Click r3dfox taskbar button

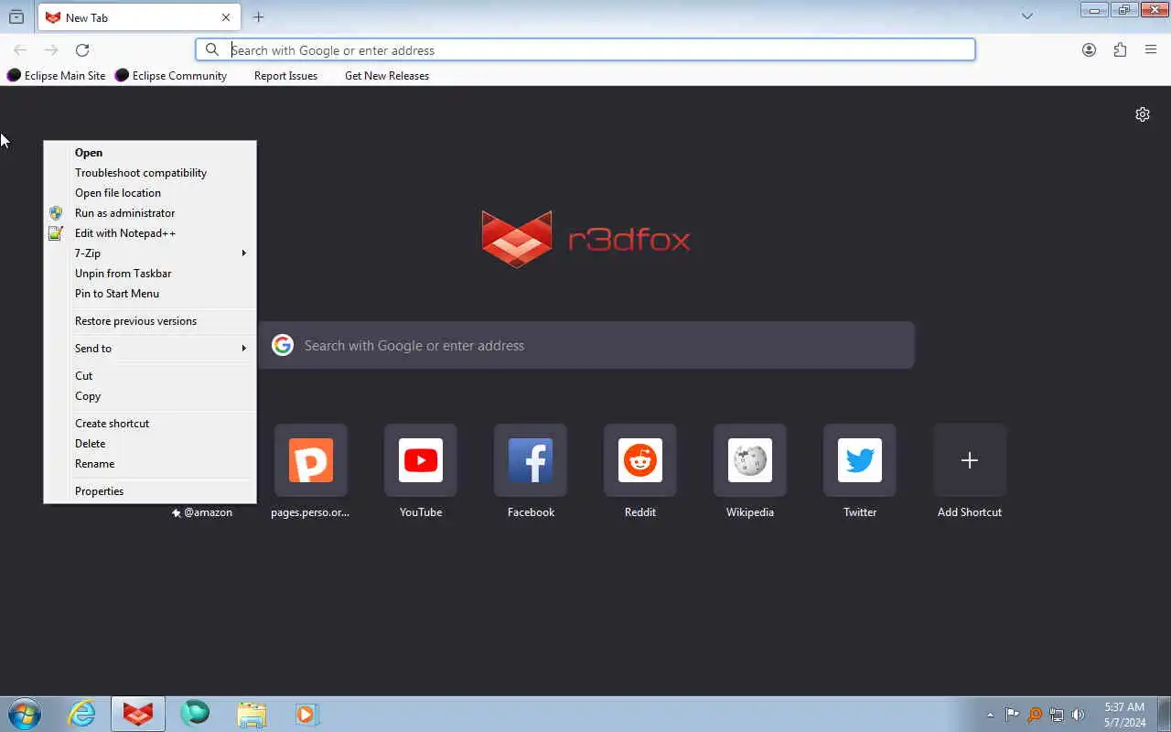[138, 714]
